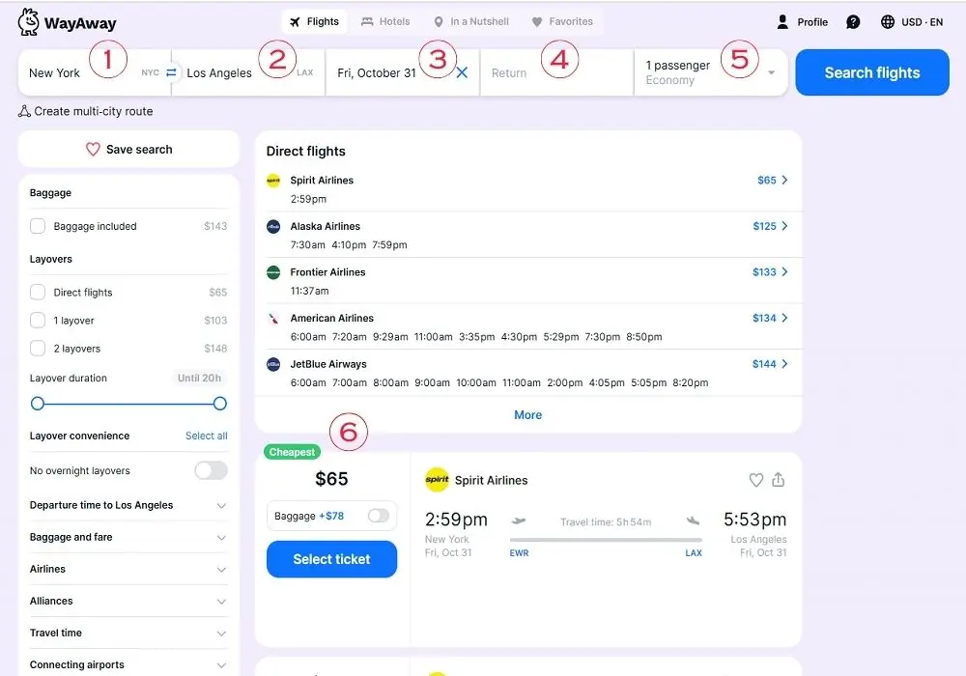Click American Airlines logo in direct flights
Image resolution: width=966 pixels, height=676 pixels.
(273, 319)
